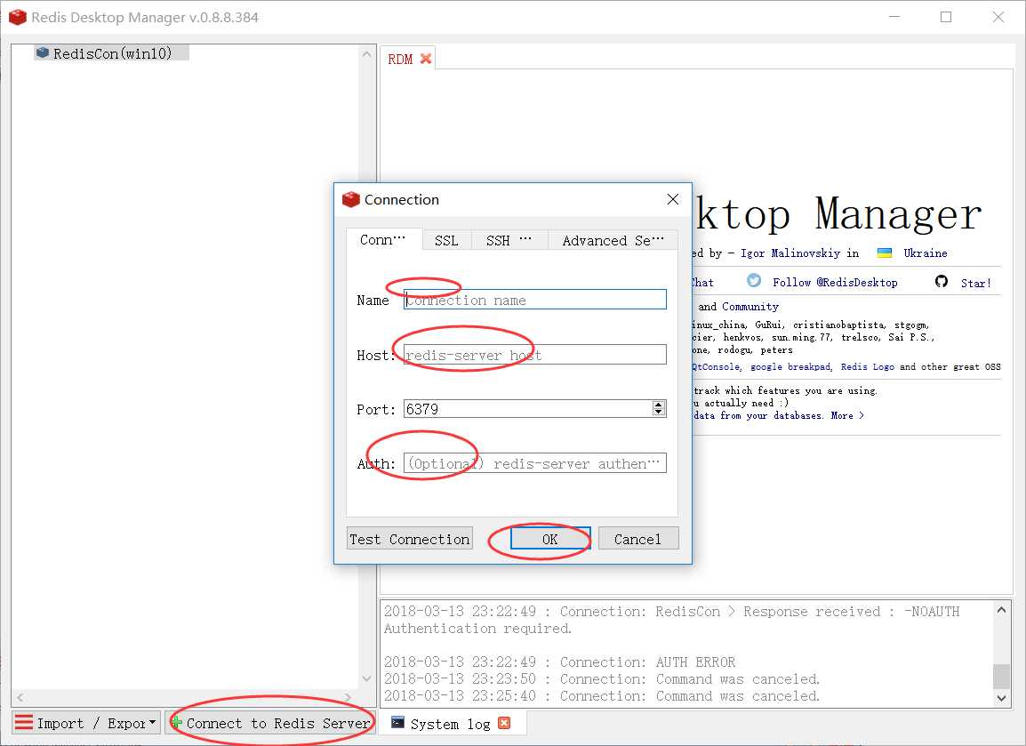Cancel the Connection dialog

pos(638,539)
